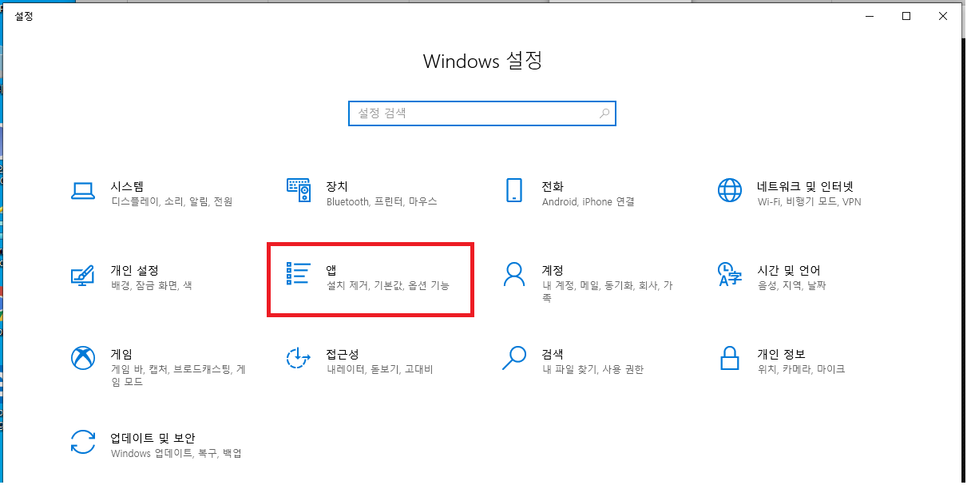Viewport: 967px width, 485px height.
Task: Open the 전화 settings title
Action: click(553, 186)
